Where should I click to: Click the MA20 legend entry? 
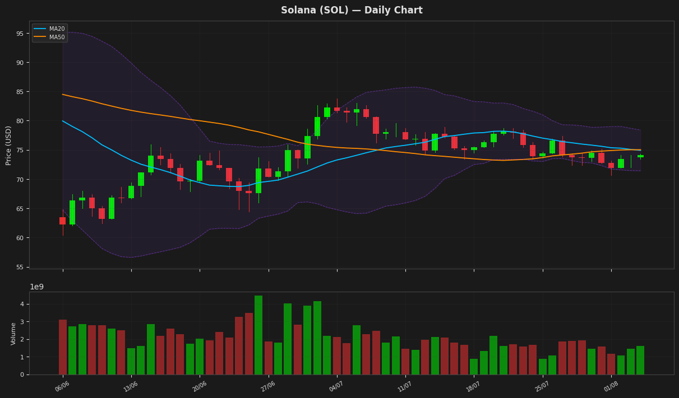tap(50, 29)
